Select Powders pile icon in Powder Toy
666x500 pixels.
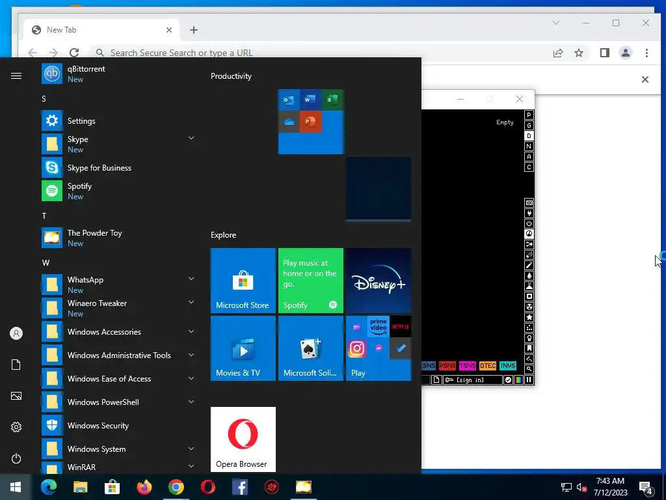(x=529, y=286)
